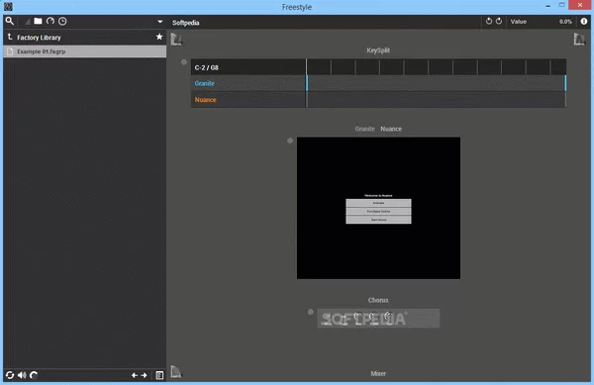Select the Example 01.fsgrp file
The height and width of the screenshot is (385, 594).
click(x=85, y=51)
